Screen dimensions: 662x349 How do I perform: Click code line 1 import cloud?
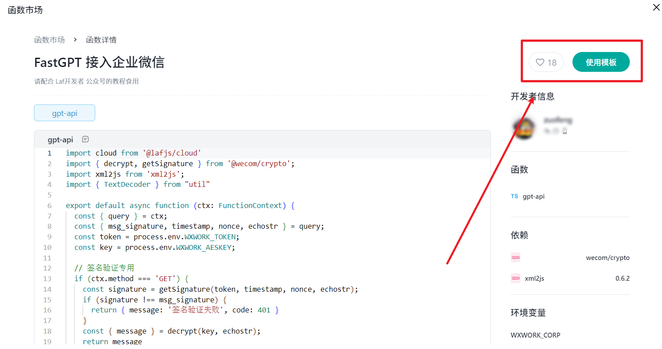[x=134, y=153]
